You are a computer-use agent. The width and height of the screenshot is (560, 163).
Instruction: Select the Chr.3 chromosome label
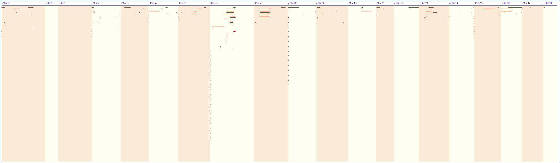[125, 3]
